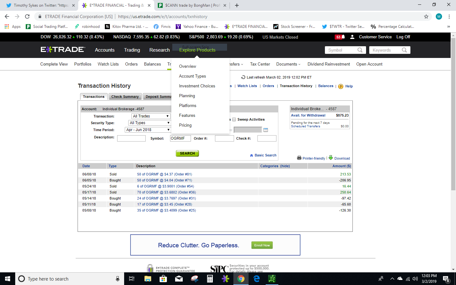Click the Printer-friendly printer icon
The width and height of the screenshot is (456, 285).
299,158
